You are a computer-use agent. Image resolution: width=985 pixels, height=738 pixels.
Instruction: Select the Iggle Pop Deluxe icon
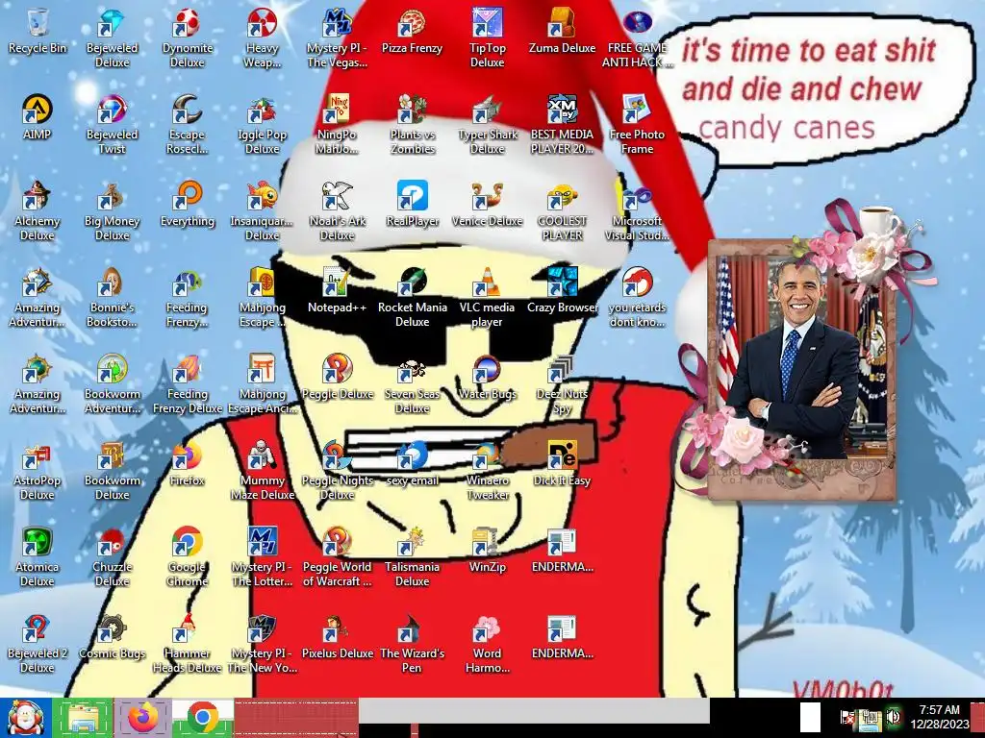262,124
